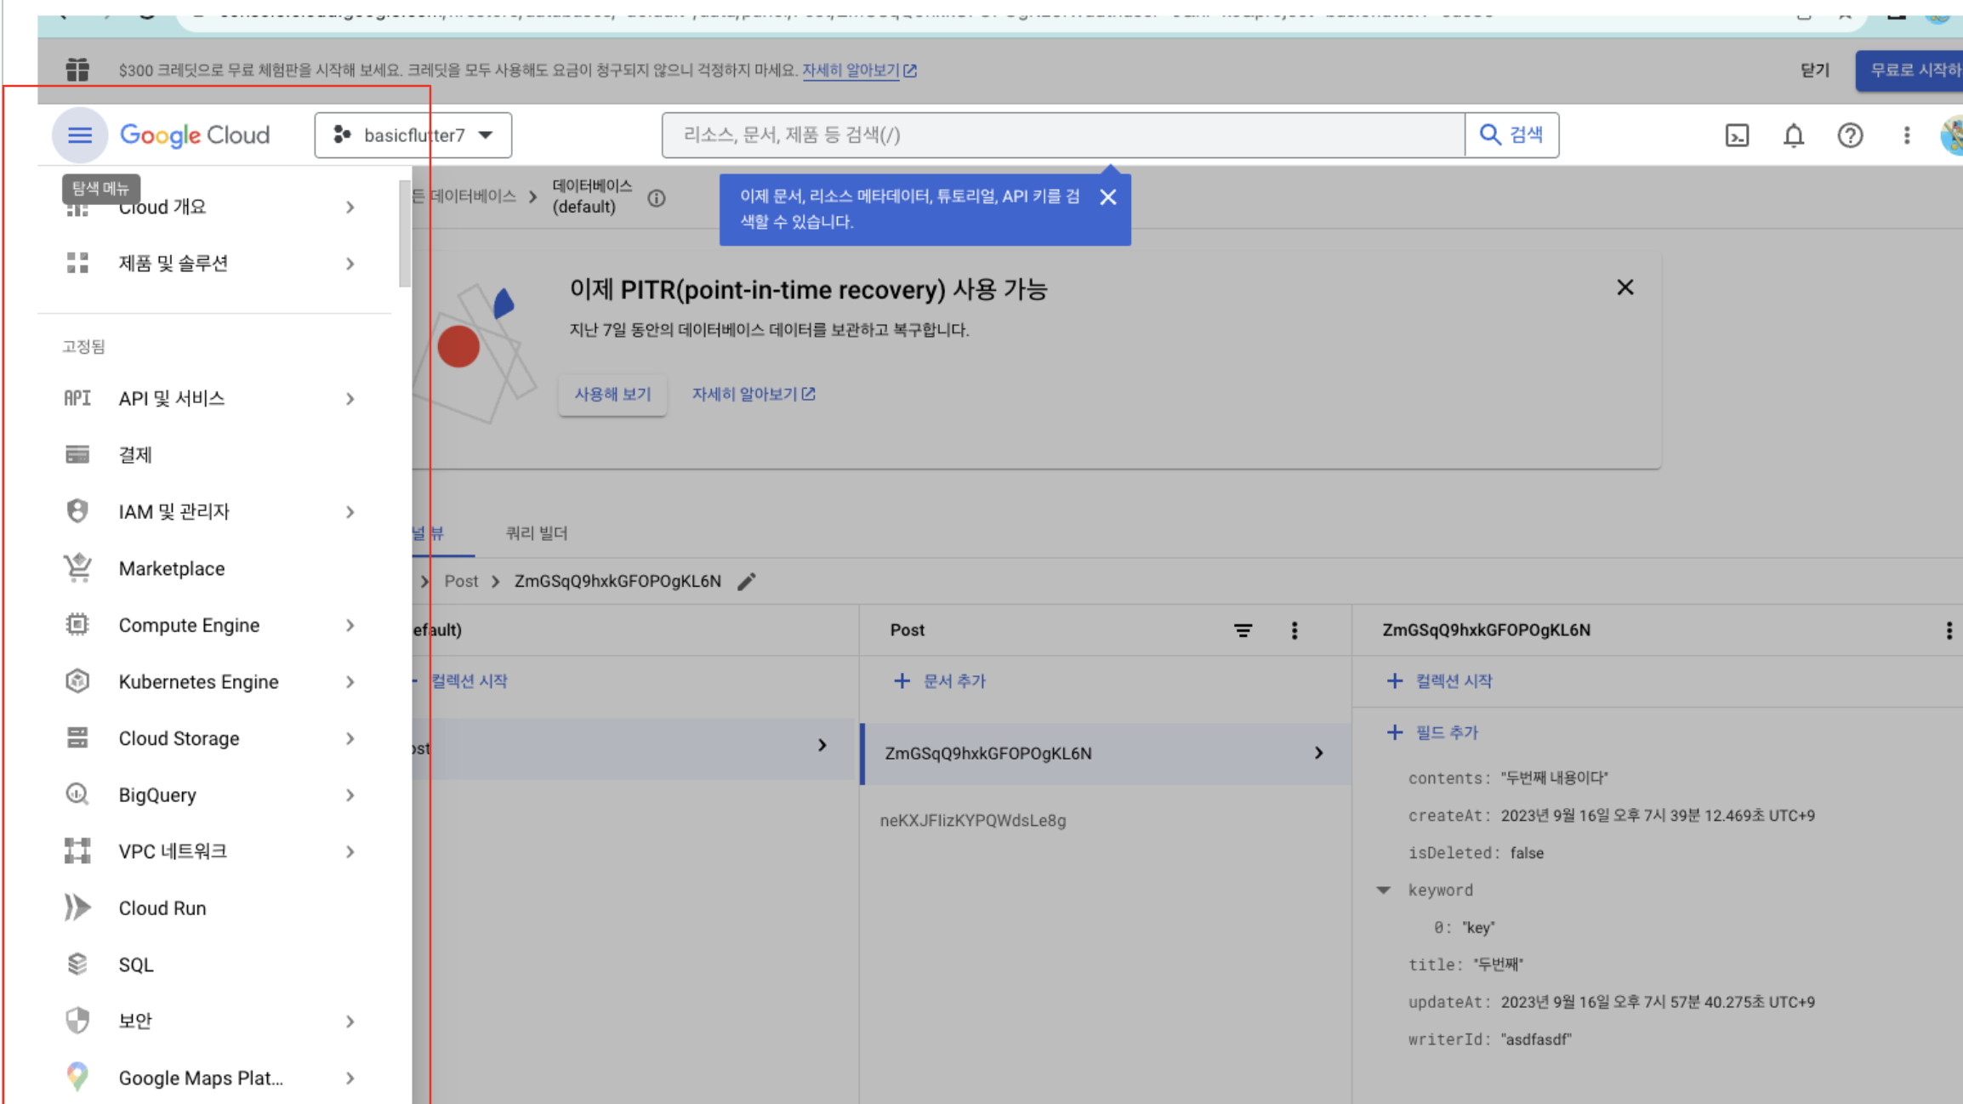Image resolution: width=1963 pixels, height=1104 pixels.
Task: Open the notifications bell icon
Action: (x=1793, y=135)
